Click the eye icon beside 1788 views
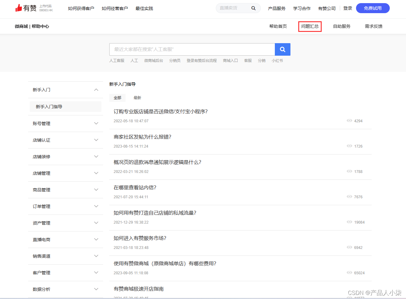The image size is (406, 299). [x=349, y=171]
